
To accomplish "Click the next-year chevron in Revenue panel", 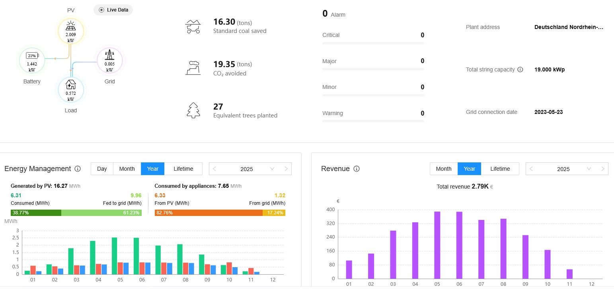I will (603, 169).
